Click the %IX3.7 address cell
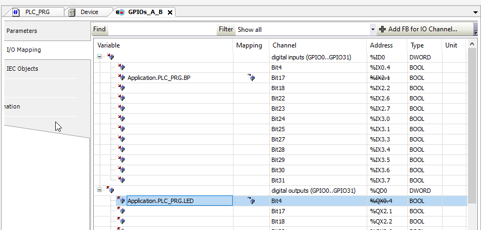Viewport: 481px width, 230px height. click(x=387, y=180)
